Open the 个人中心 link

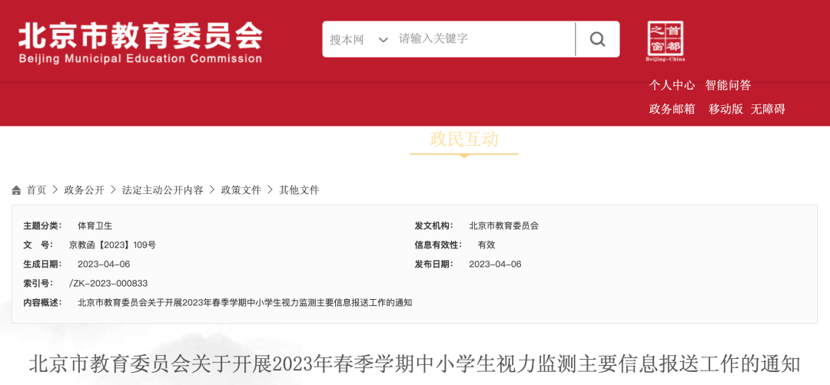(672, 85)
